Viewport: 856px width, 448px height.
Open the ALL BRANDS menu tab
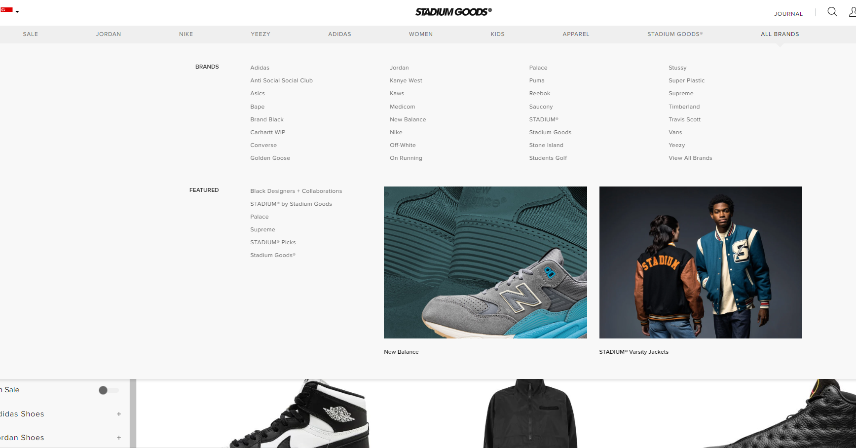coord(780,34)
